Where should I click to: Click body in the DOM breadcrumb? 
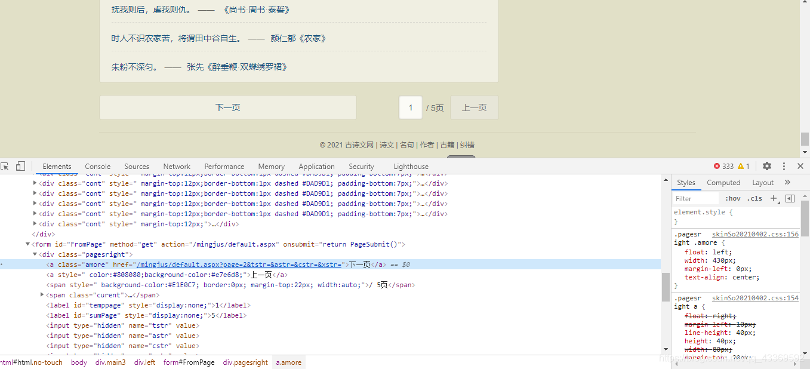pos(79,362)
